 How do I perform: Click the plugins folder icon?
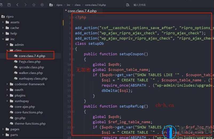(11, 95)
